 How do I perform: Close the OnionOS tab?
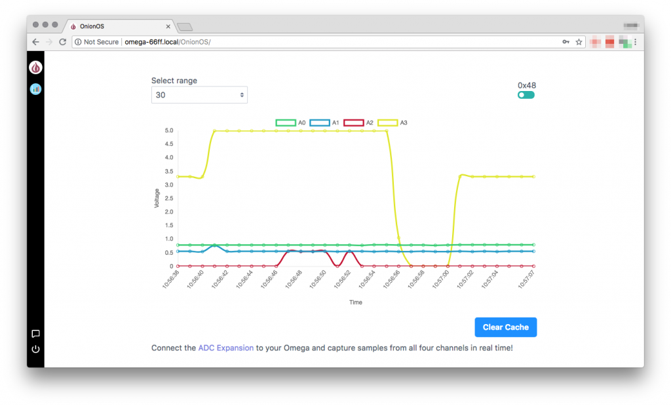[168, 27]
